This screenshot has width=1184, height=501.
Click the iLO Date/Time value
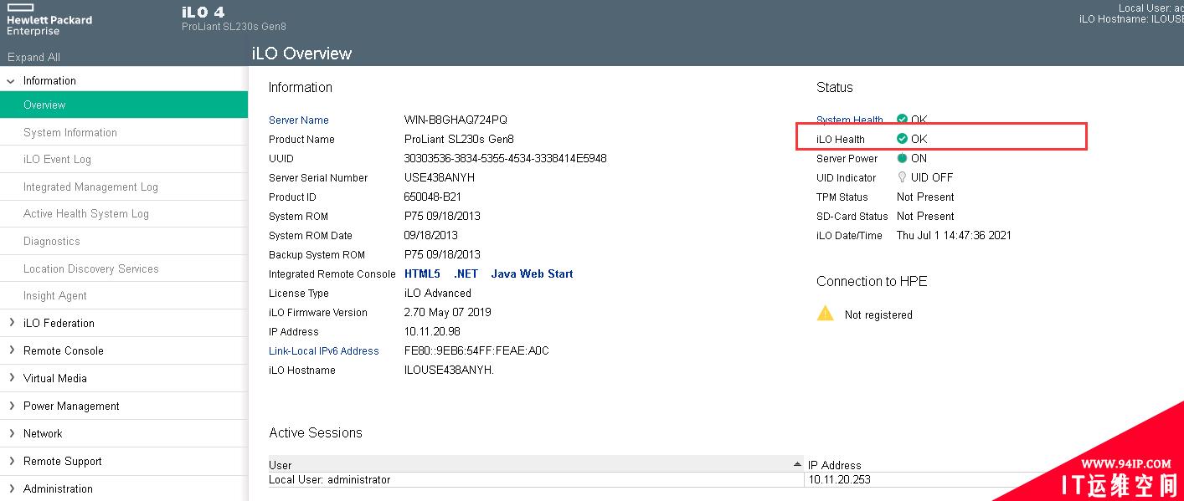point(954,235)
